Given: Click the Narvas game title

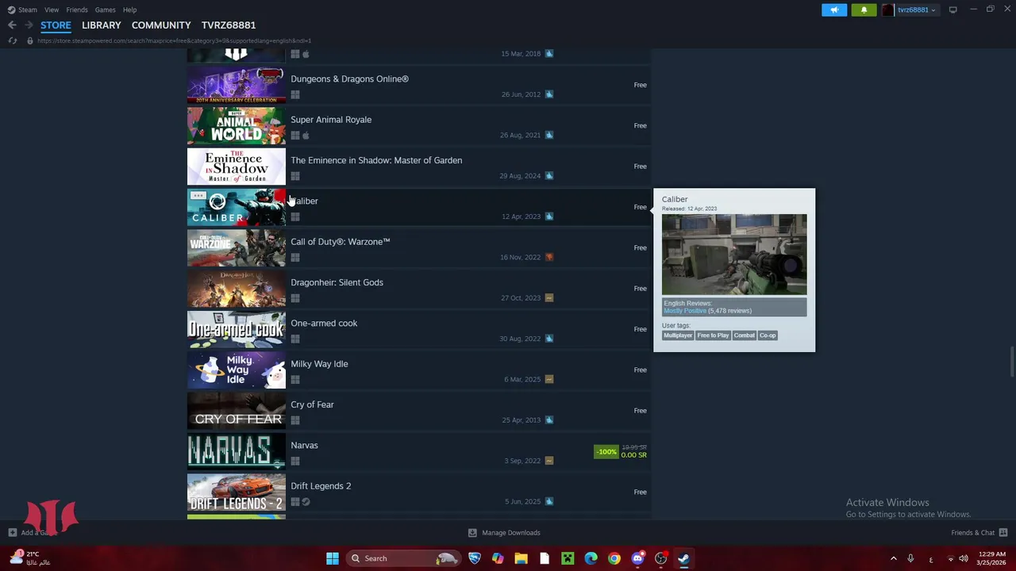Looking at the screenshot, I should pyautogui.click(x=304, y=446).
